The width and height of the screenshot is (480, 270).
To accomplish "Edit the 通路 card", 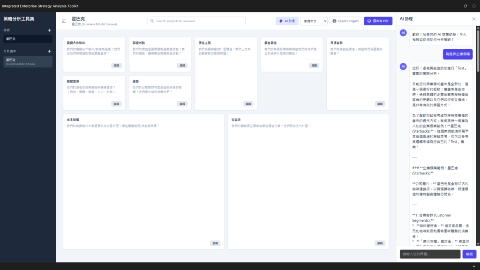I will pyautogui.click(x=182, y=104).
